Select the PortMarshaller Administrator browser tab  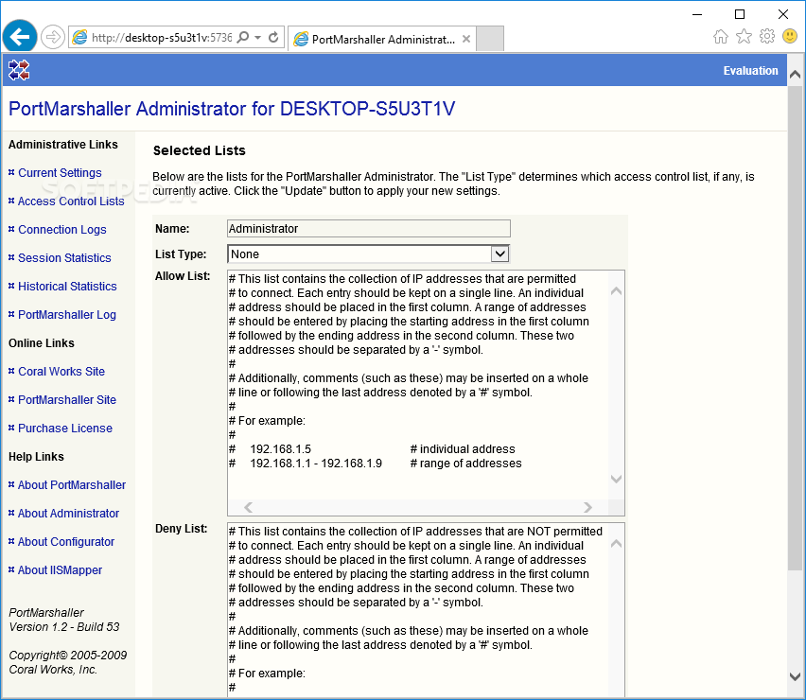382,39
